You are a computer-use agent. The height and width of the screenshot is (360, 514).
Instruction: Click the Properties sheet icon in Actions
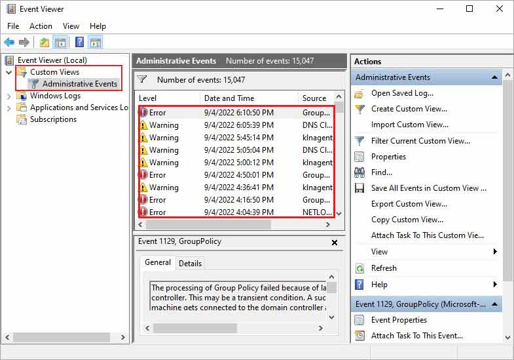pyautogui.click(x=359, y=157)
